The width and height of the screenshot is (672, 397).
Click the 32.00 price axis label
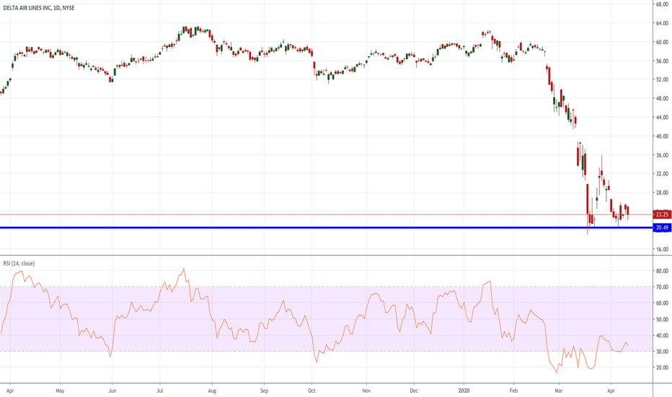pyautogui.click(x=662, y=174)
